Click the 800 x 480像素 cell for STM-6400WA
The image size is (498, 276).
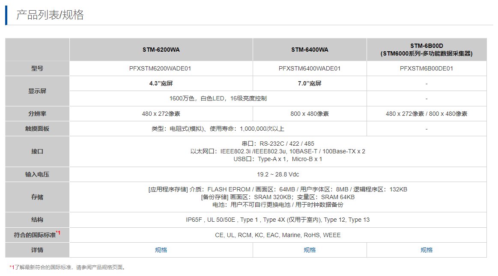click(310, 114)
